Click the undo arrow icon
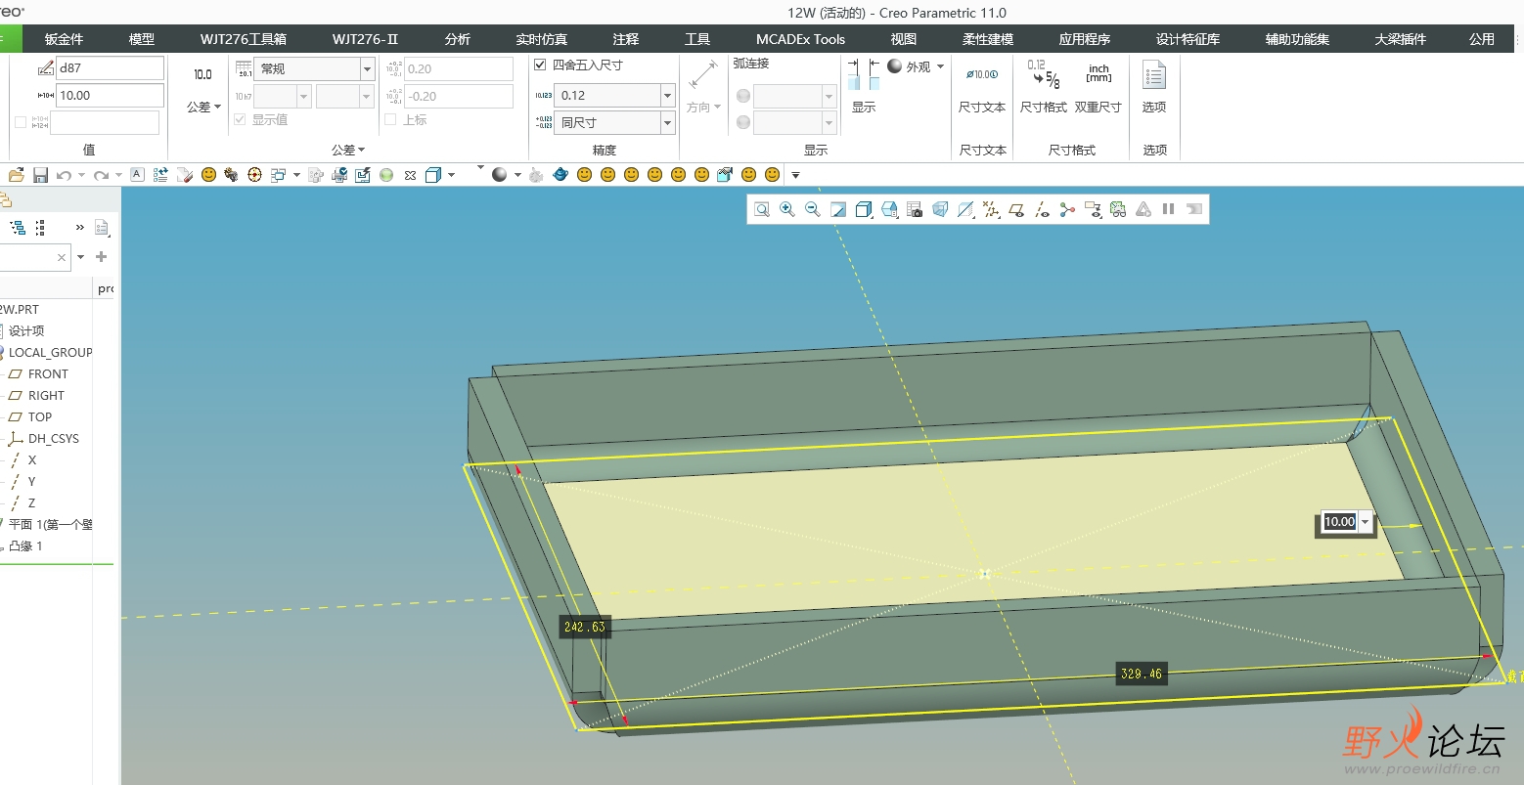Image resolution: width=1524 pixels, height=785 pixels. 64,175
